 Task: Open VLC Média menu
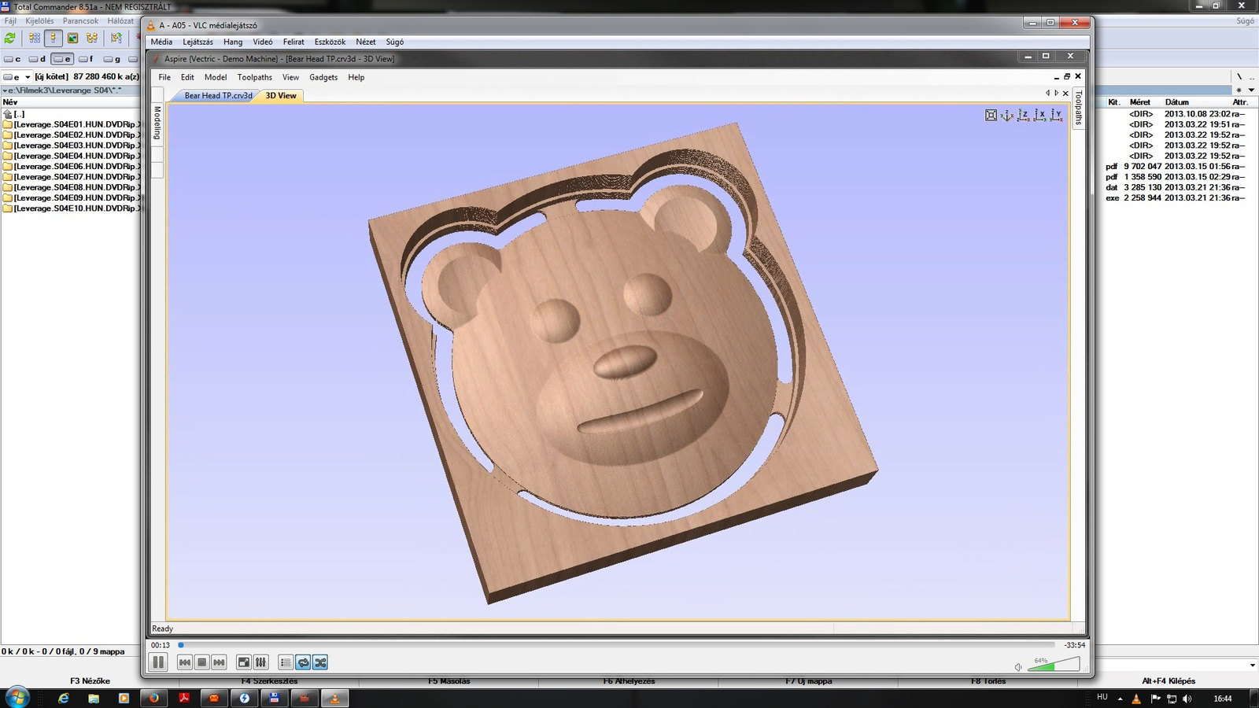click(x=161, y=42)
